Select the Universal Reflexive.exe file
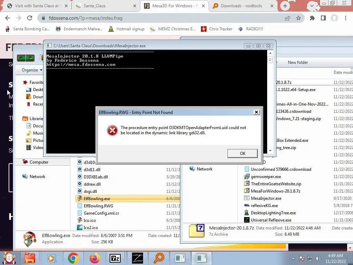 coord(271,220)
